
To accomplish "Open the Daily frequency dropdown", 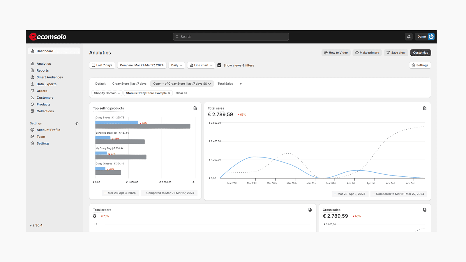I will click(176, 65).
